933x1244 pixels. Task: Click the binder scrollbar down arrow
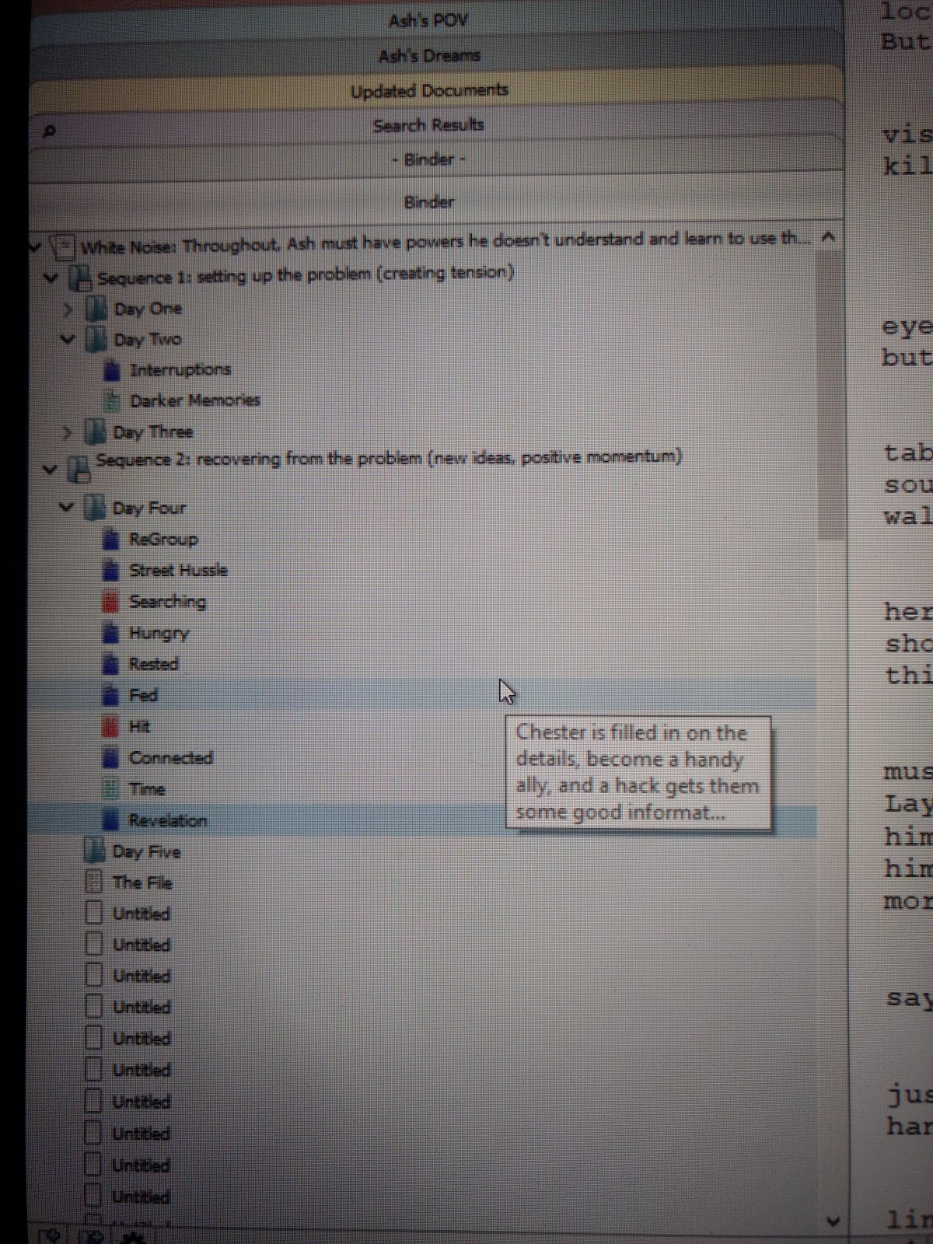[832, 1221]
